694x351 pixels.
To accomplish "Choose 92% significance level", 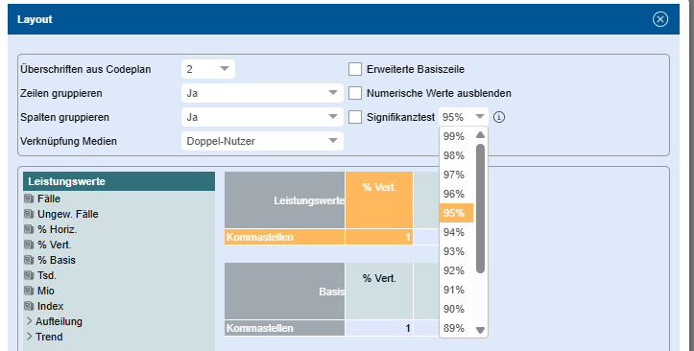I will 456,270.
